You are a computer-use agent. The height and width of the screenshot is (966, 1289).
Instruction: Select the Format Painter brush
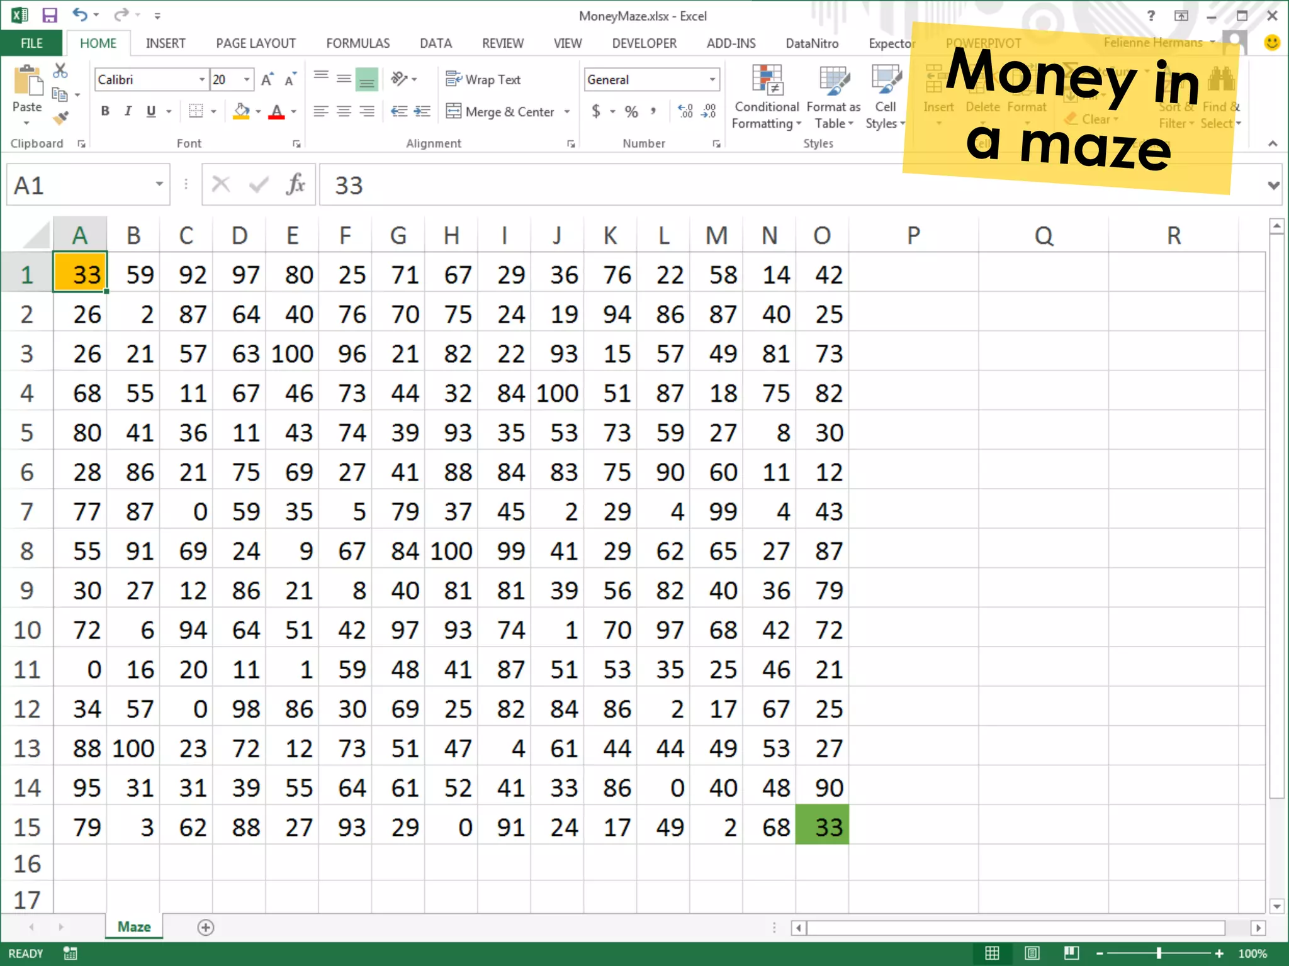(x=60, y=118)
